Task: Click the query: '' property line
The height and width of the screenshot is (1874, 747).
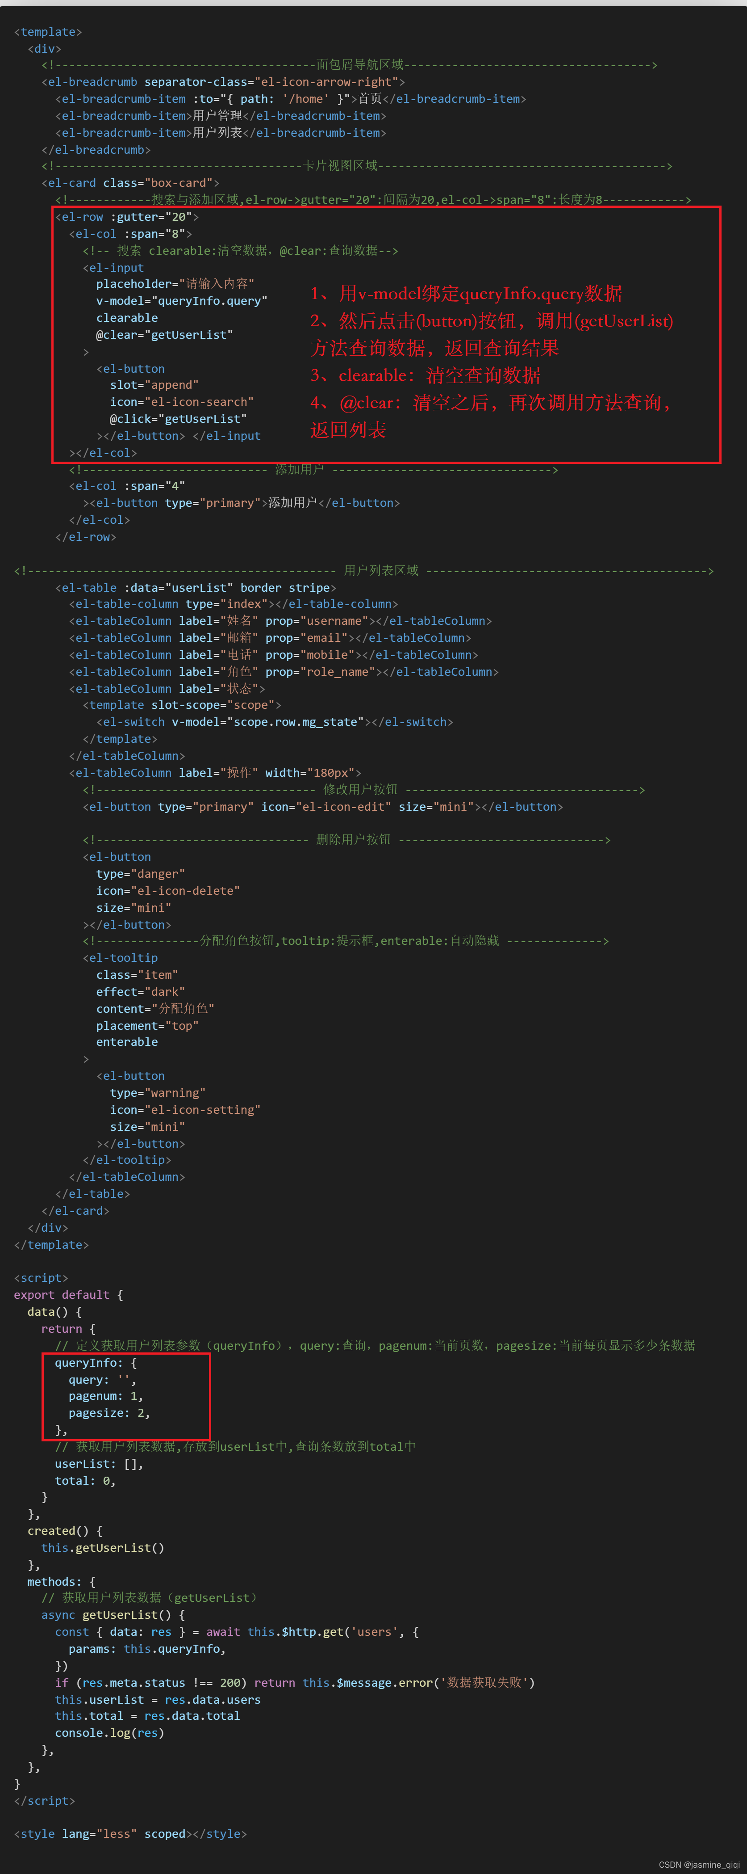Action: 102,1380
